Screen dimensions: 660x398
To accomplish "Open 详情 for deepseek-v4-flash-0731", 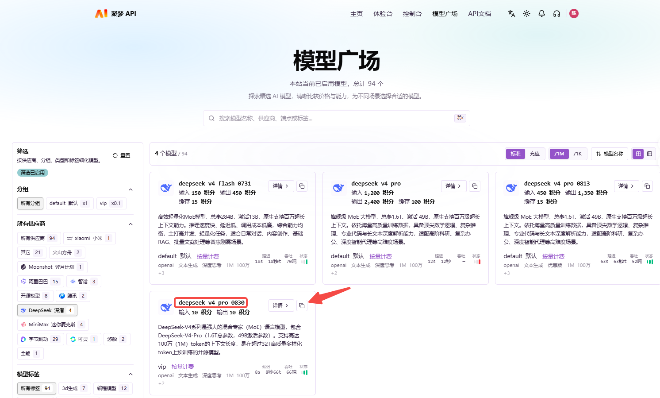I will click(281, 186).
